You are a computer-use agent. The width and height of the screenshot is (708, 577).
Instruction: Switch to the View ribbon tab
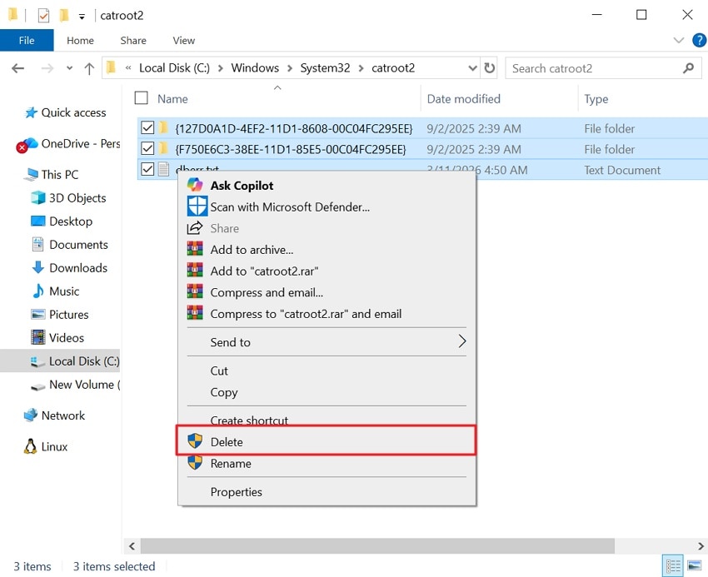tap(183, 40)
